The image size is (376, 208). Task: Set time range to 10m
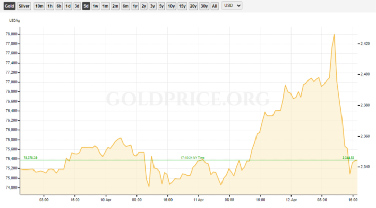pos(39,6)
